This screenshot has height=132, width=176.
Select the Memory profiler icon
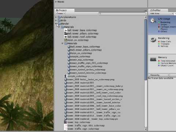pos(153,59)
